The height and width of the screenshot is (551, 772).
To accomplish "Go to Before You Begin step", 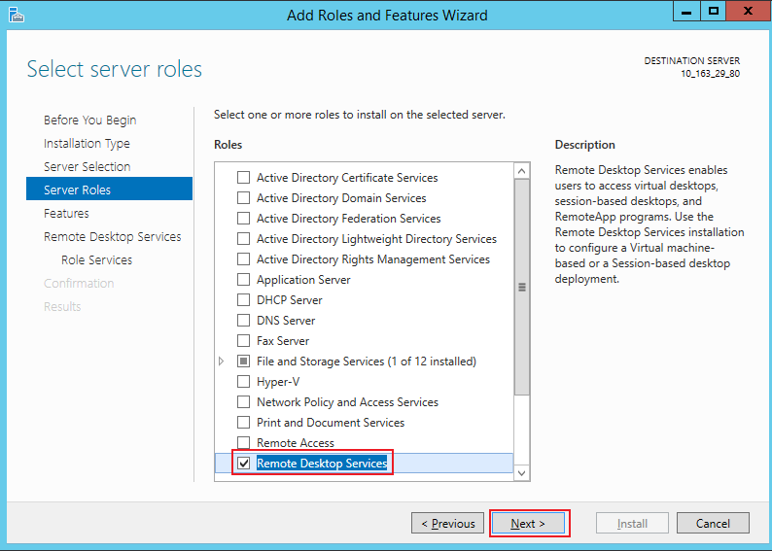I will pyautogui.click(x=89, y=121).
